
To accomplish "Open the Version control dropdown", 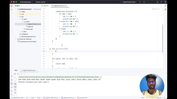I will click(x=41, y=2).
